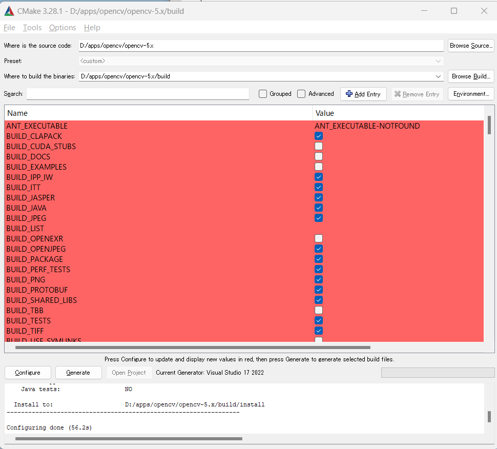The height and width of the screenshot is (449, 497).
Task: Select the BUILD_LIST entry name
Action: (x=25, y=228)
